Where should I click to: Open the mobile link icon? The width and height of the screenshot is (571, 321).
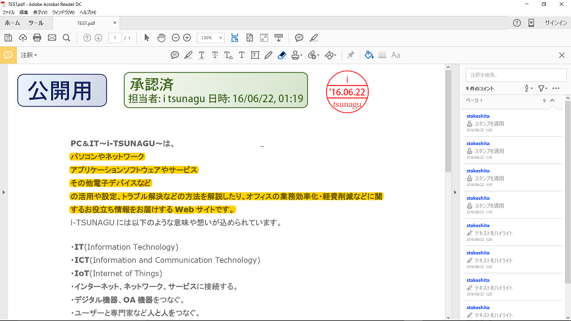531,23
